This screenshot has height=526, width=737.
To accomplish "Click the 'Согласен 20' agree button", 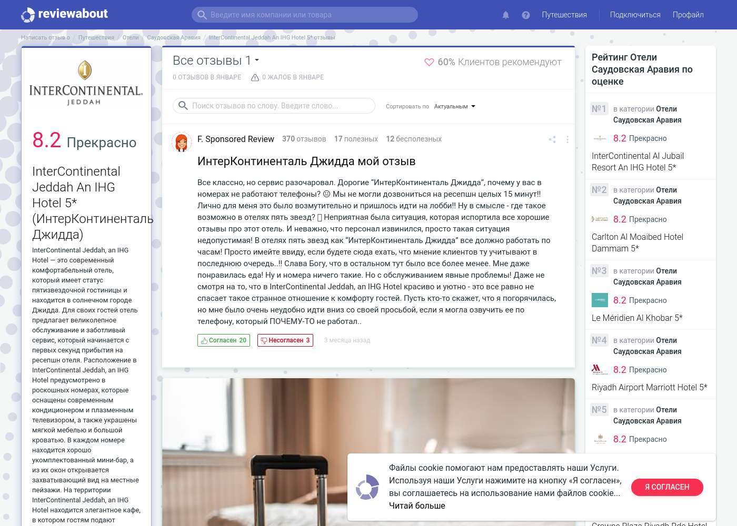I will click(x=224, y=340).
